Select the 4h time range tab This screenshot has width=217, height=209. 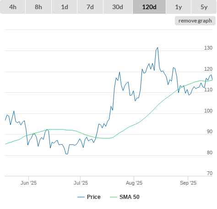(13, 7)
